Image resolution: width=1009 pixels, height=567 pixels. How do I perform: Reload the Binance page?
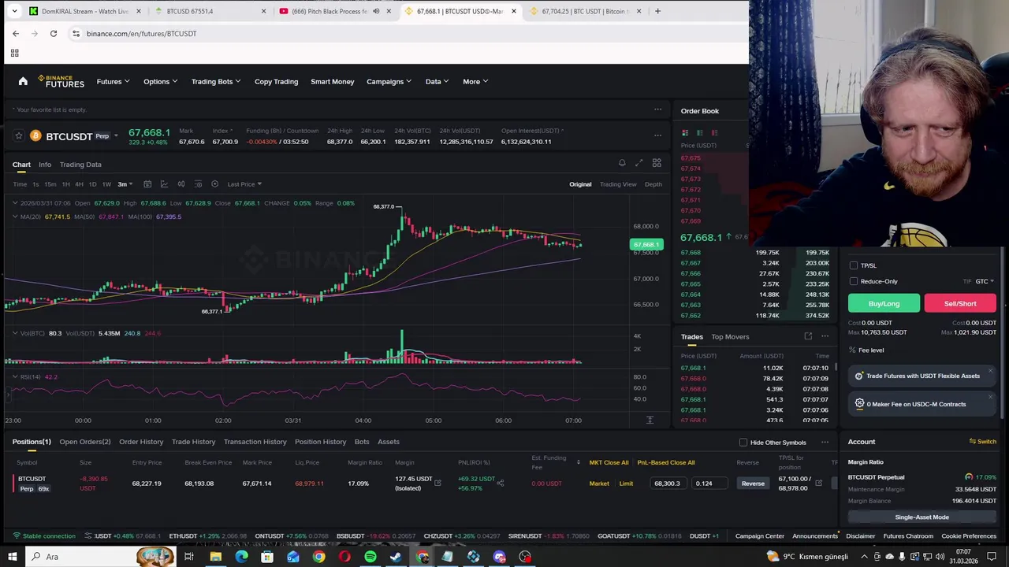54,34
